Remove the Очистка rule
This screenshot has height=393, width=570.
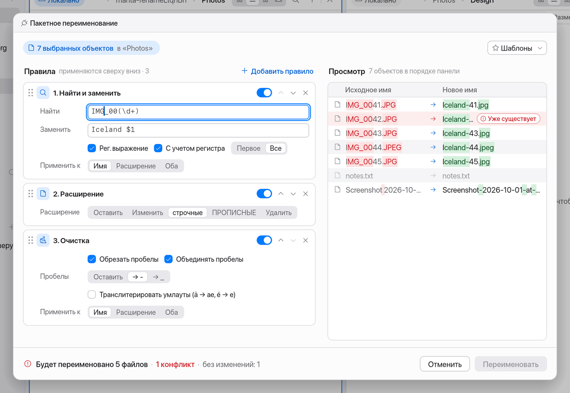click(x=306, y=241)
